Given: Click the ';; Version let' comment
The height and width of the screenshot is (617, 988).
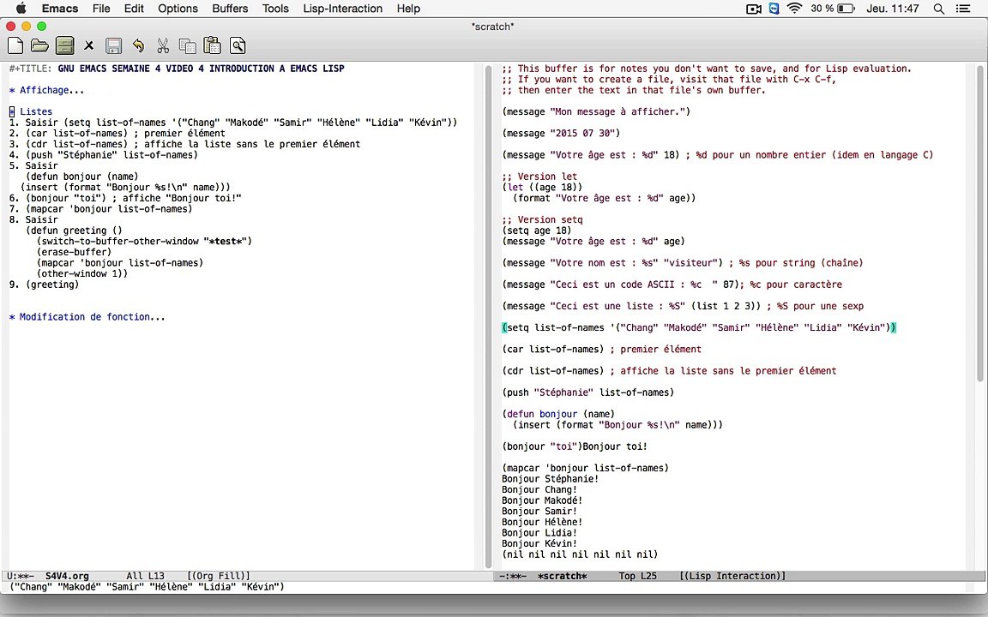Looking at the screenshot, I should (539, 177).
